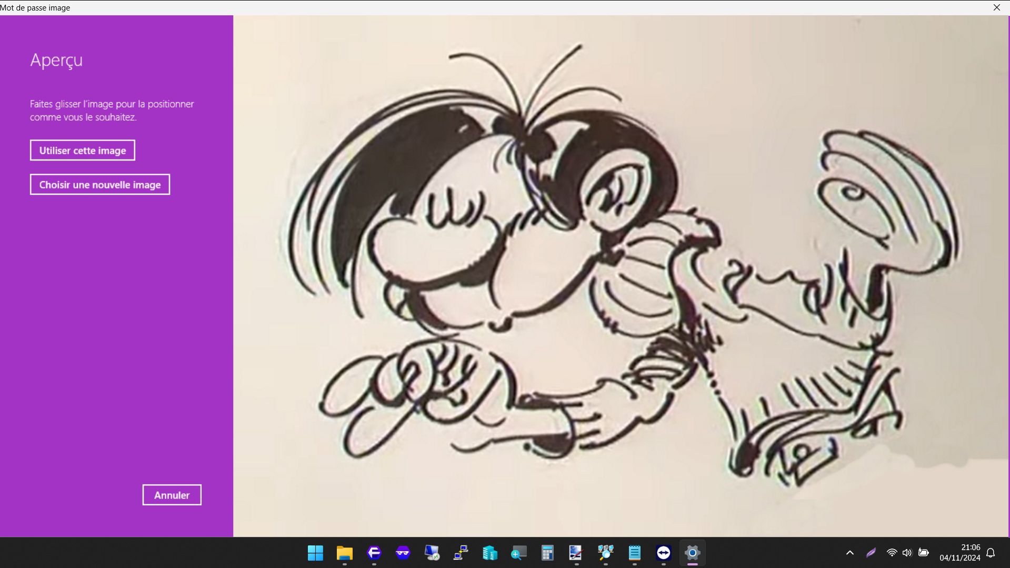This screenshot has height=568, width=1010.
Task: Cancel with the Annuler button
Action: pyautogui.click(x=172, y=495)
